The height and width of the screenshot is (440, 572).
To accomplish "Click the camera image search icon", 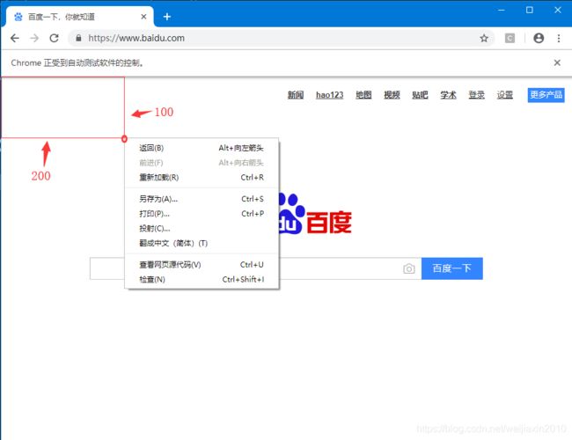I will [409, 268].
